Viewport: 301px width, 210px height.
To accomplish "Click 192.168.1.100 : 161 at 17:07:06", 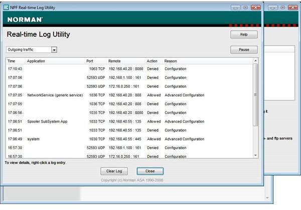I will (125, 78).
